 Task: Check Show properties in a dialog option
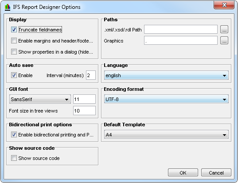pos(14,52)
